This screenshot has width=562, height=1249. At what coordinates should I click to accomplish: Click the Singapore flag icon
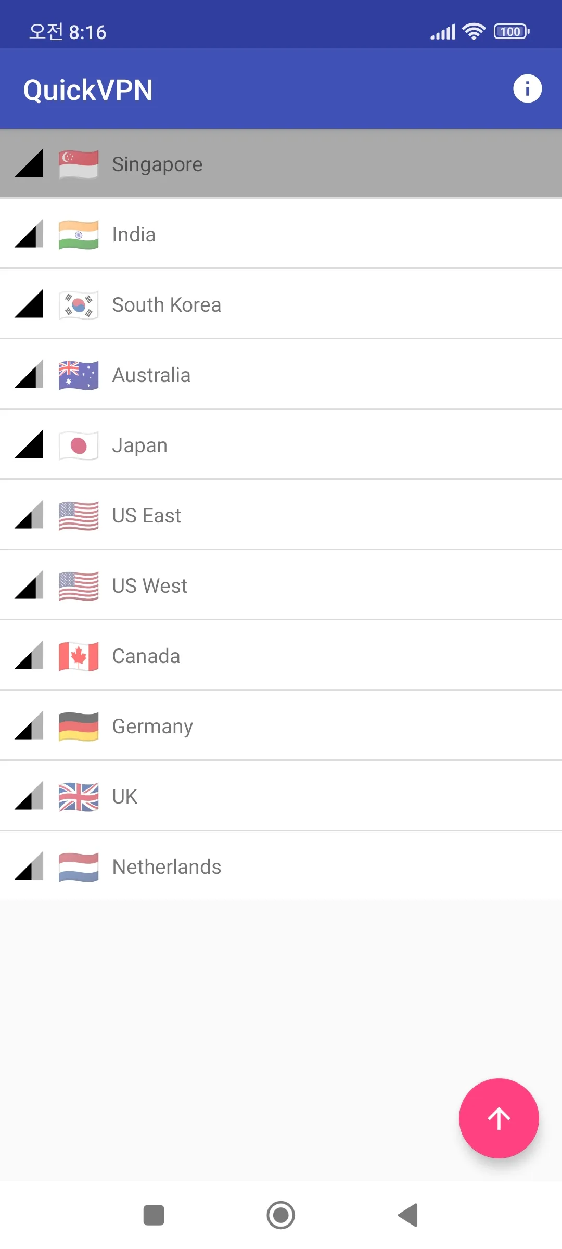click(x=78, y=164)
